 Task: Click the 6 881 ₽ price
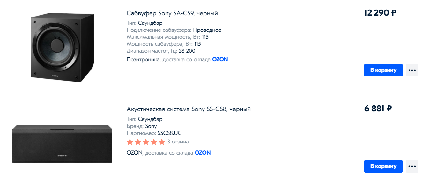click(378, 109)
